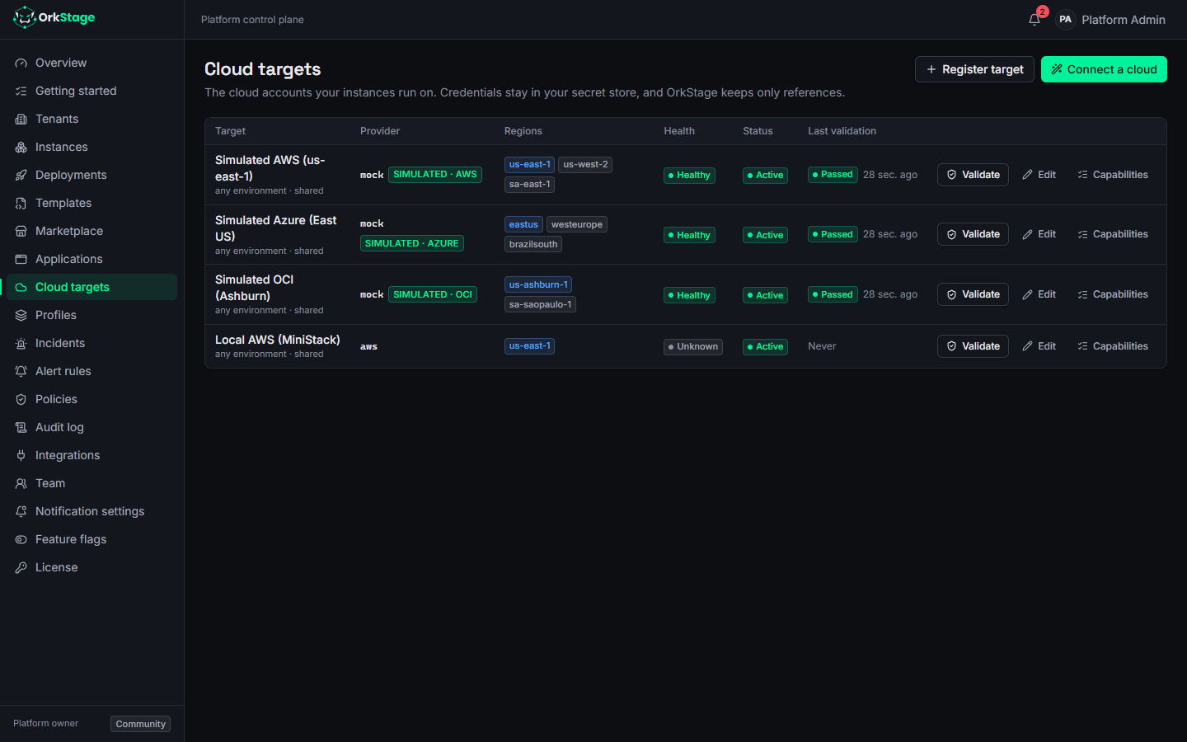The height and width of the screenshot is (742, 1187).
Task: Click the eastus region tag
Action: click(523, 224)
